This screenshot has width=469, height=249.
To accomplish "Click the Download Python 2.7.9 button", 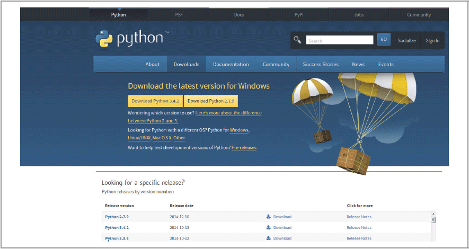I will (x=211, y=101).
